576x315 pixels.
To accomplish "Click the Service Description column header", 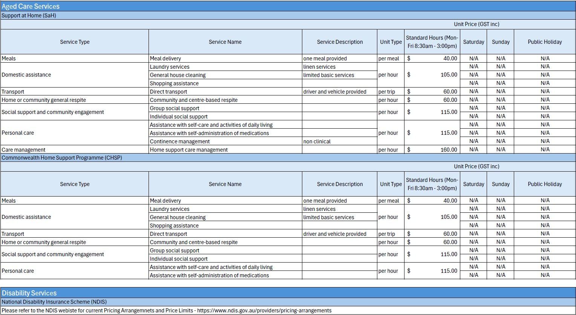I will point(339,42).
